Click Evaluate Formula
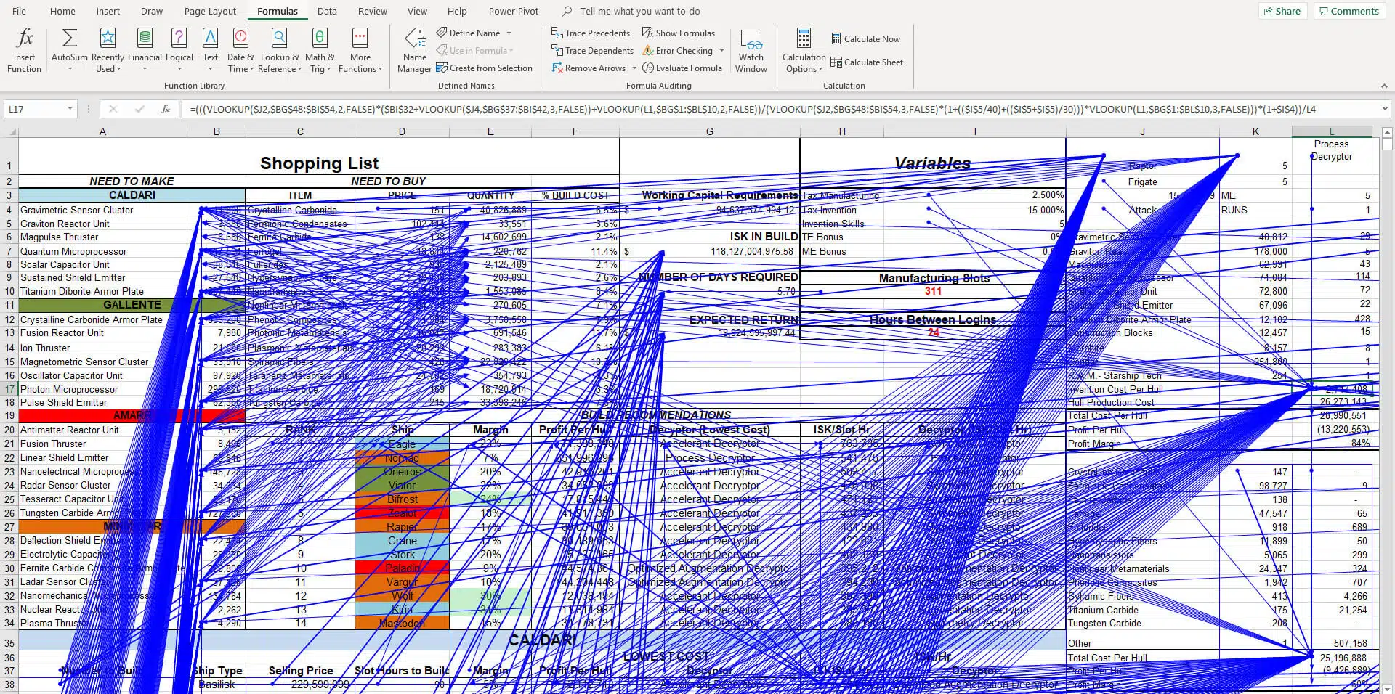Image resolution: width=1395 pixels, height=694 pixels. pos(682,68)
